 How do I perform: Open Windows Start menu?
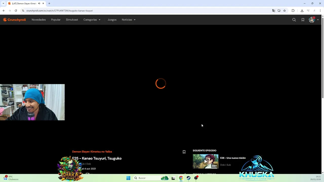128,178
